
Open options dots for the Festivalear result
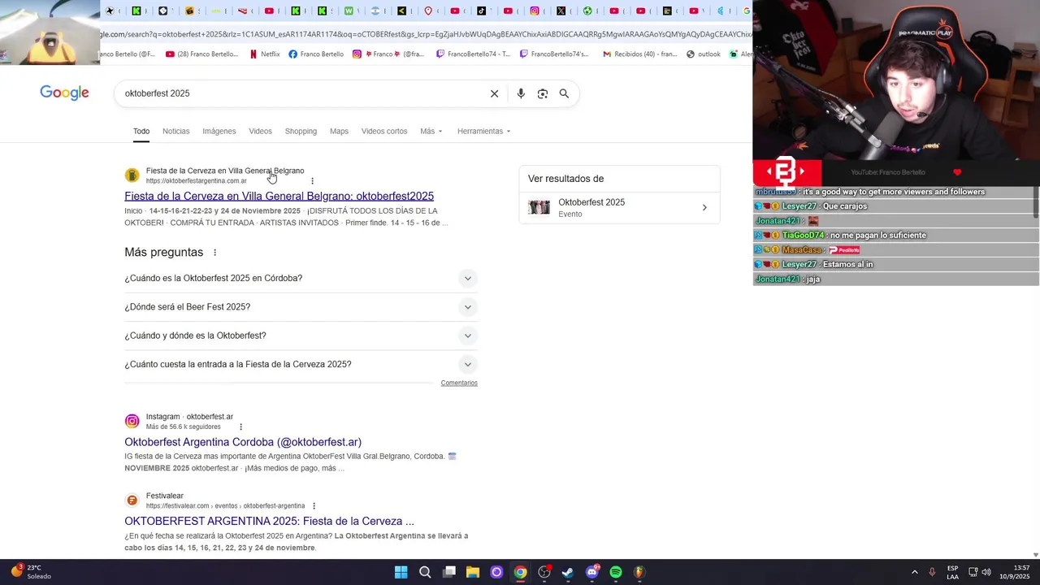click(x=314, y=506)
